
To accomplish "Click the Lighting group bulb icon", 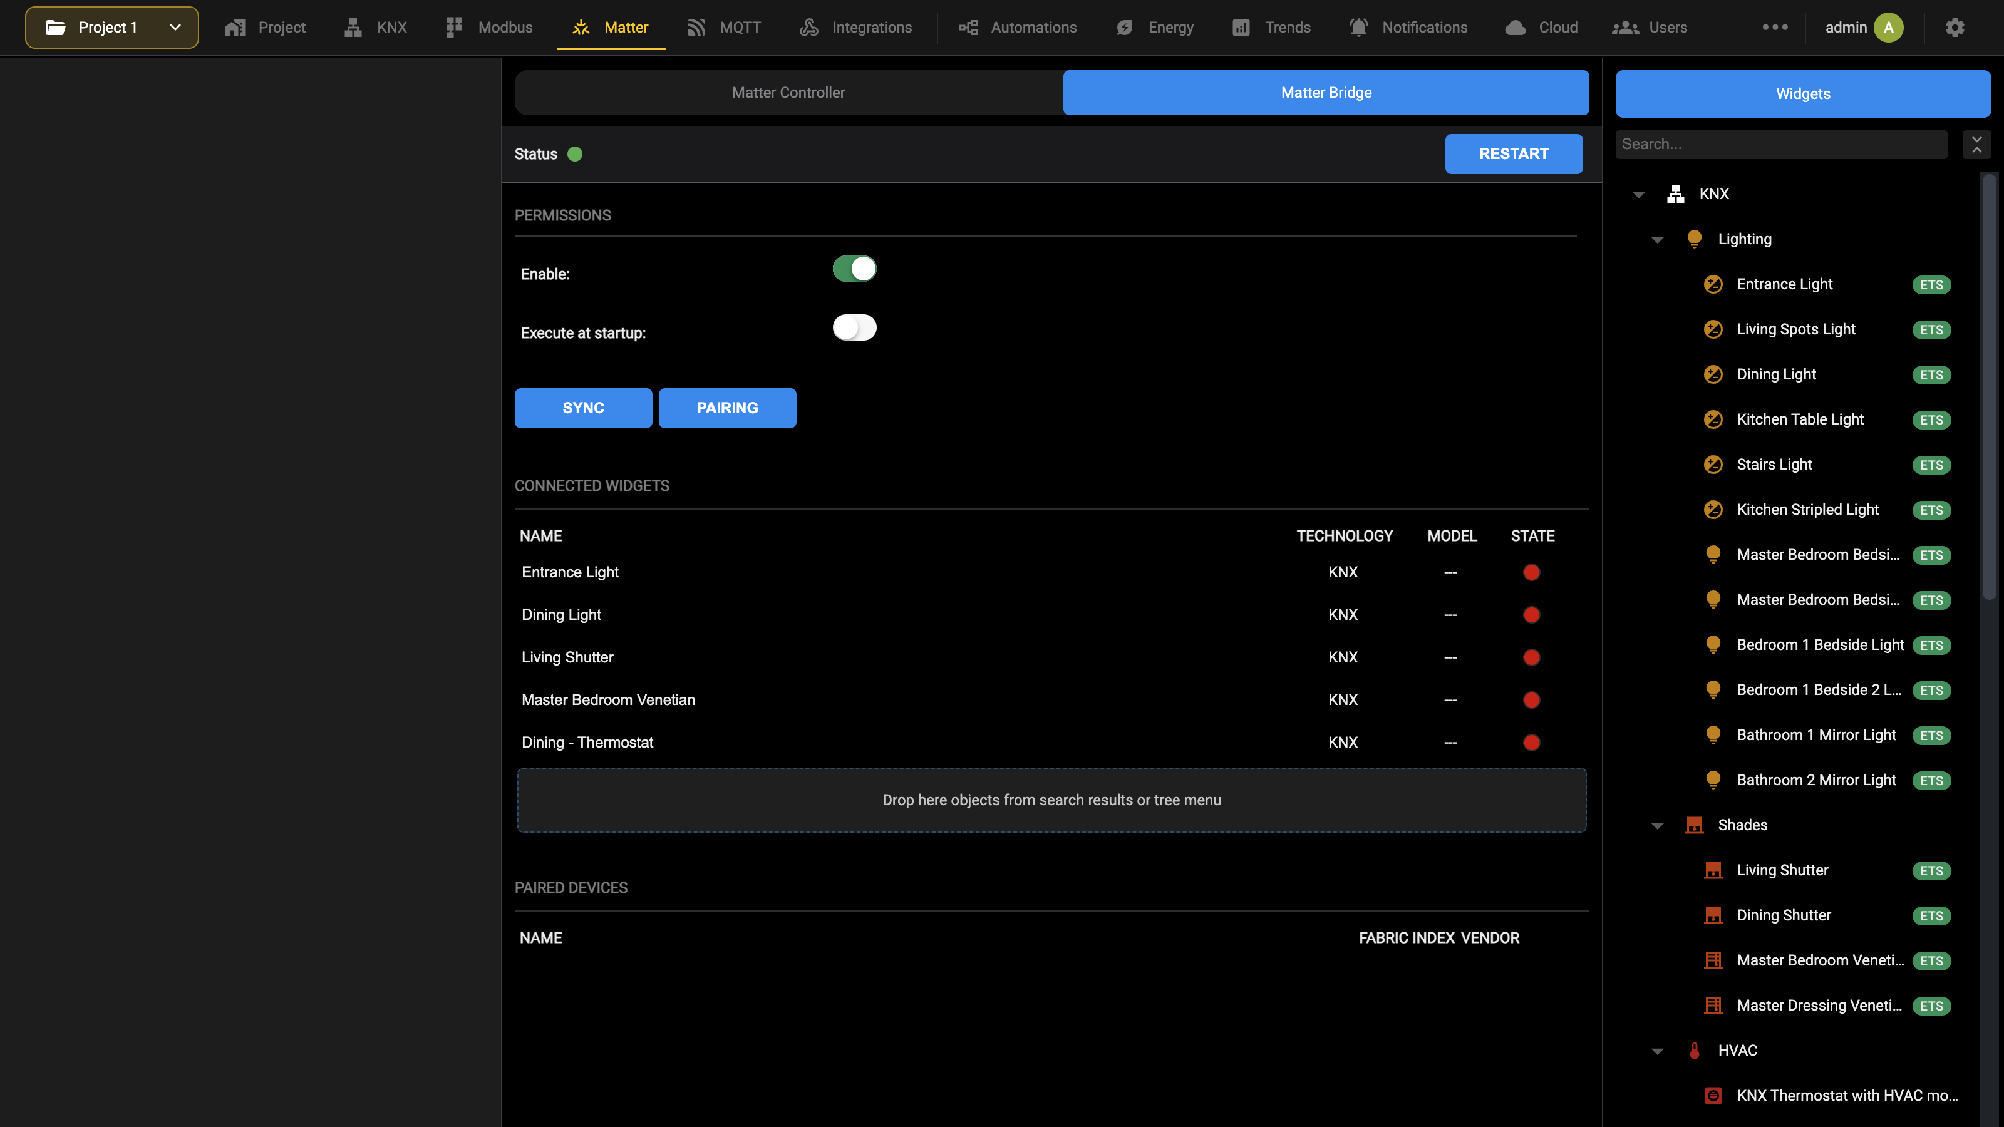I will [1695, 239].
